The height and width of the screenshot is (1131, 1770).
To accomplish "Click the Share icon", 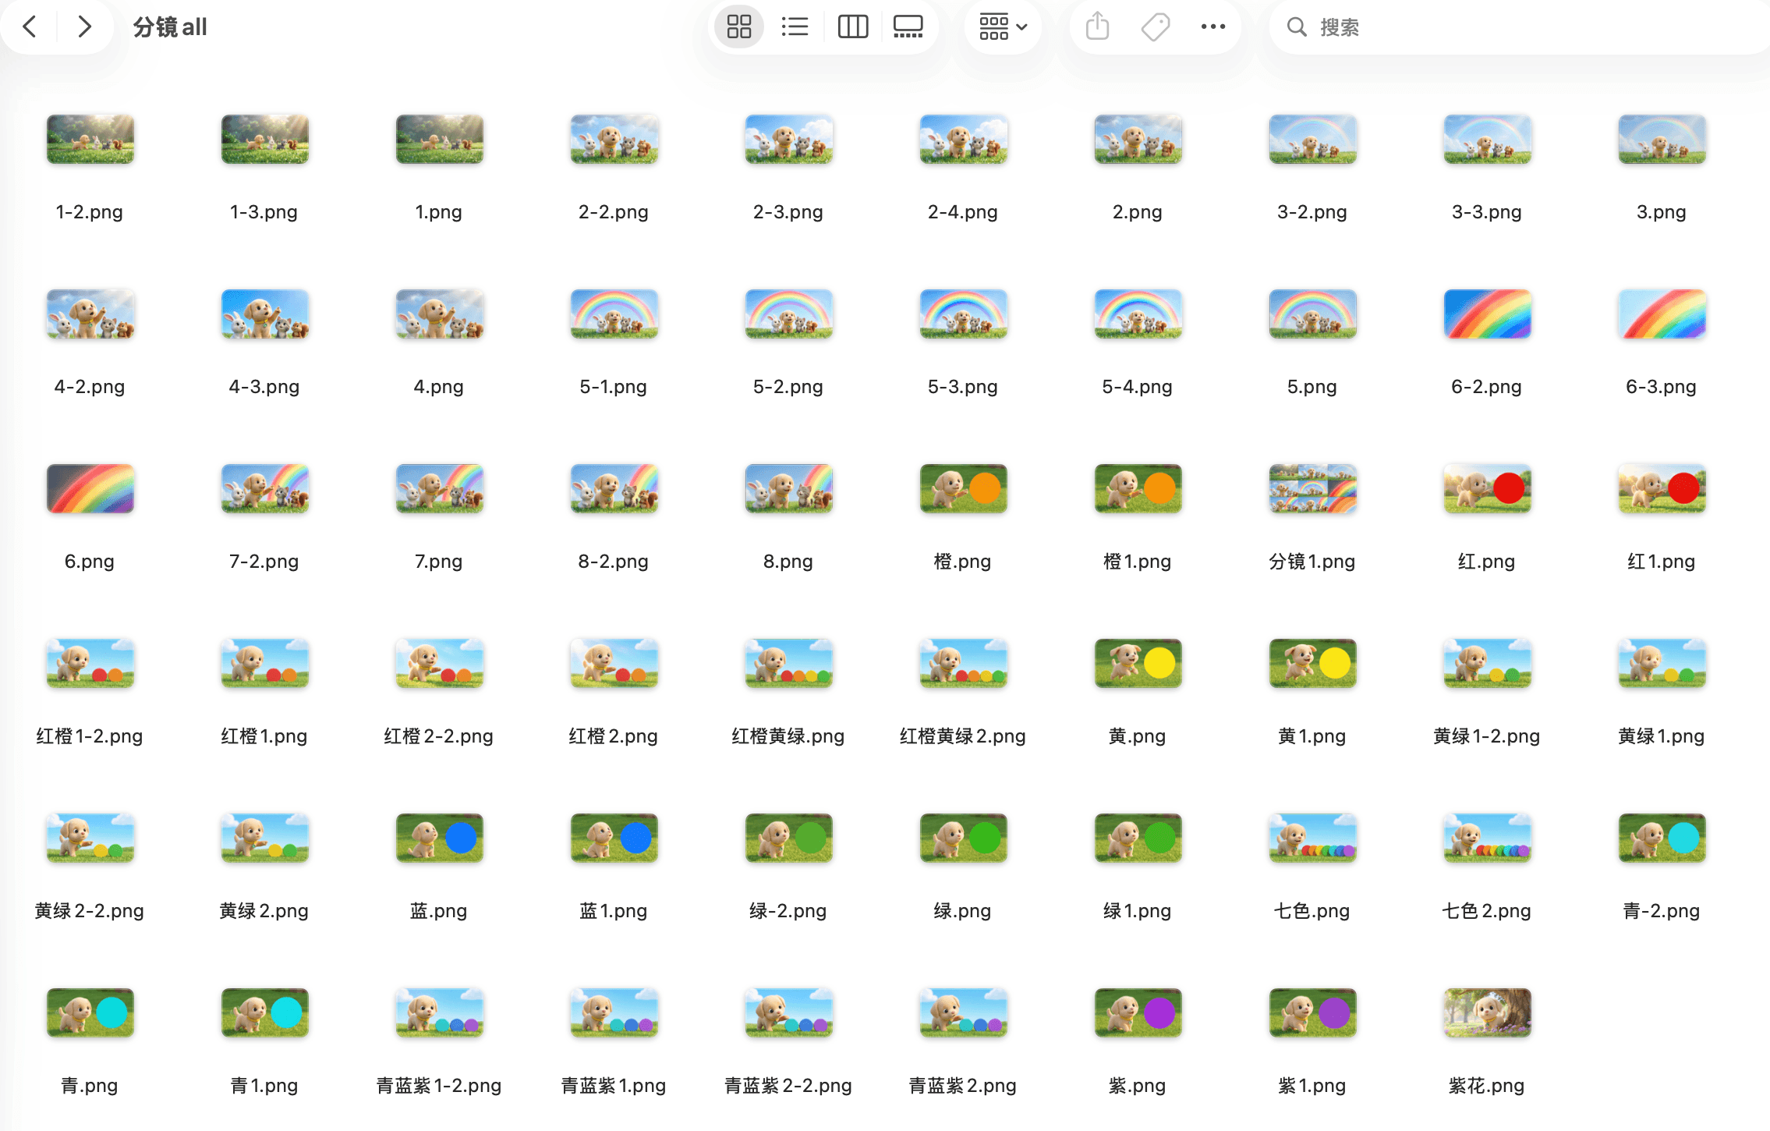I will (x=1097, y=27).
